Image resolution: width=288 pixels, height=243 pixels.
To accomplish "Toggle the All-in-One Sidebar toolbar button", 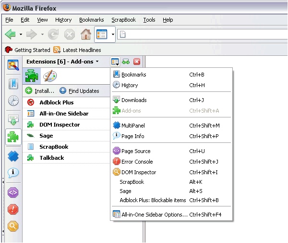I will pyautogui.click(x=102, y=34).
